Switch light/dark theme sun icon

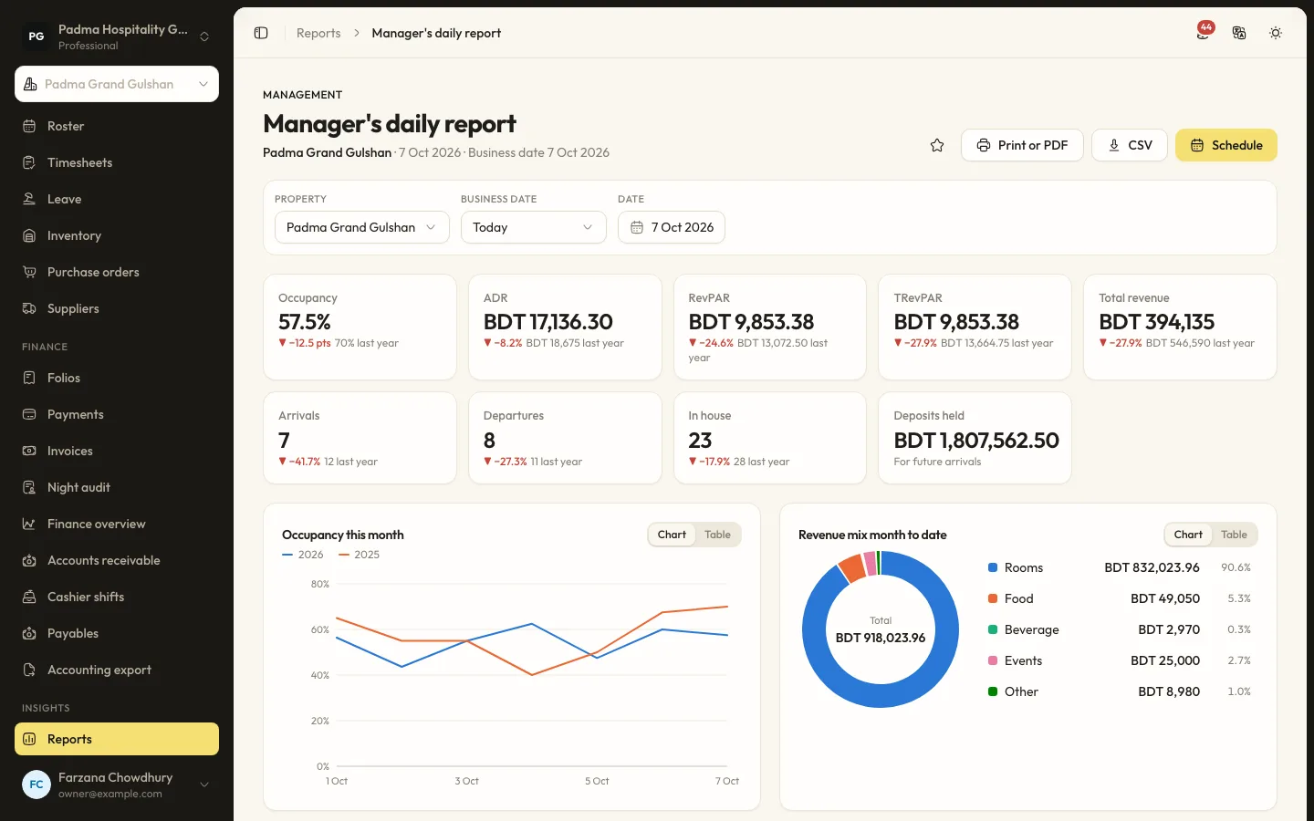[1276, 33]
